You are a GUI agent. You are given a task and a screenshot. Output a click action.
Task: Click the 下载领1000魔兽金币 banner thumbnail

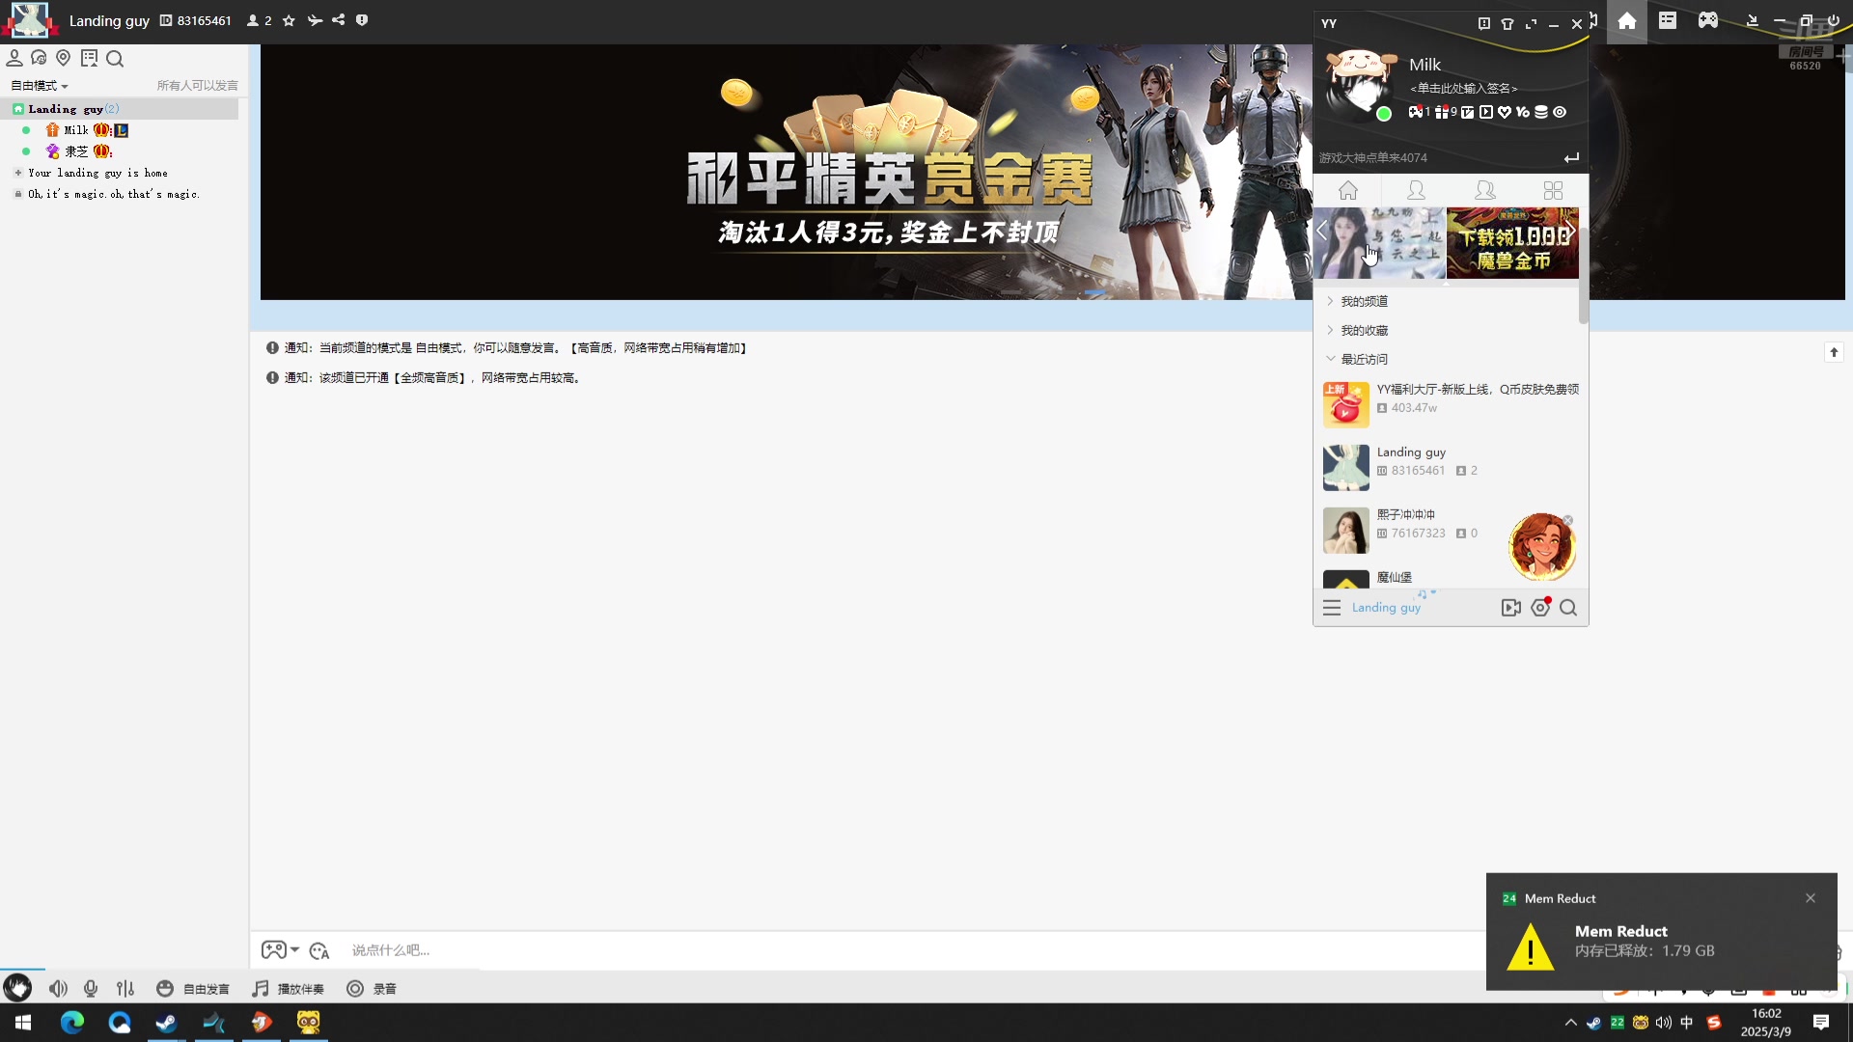tap(1512, 243)
